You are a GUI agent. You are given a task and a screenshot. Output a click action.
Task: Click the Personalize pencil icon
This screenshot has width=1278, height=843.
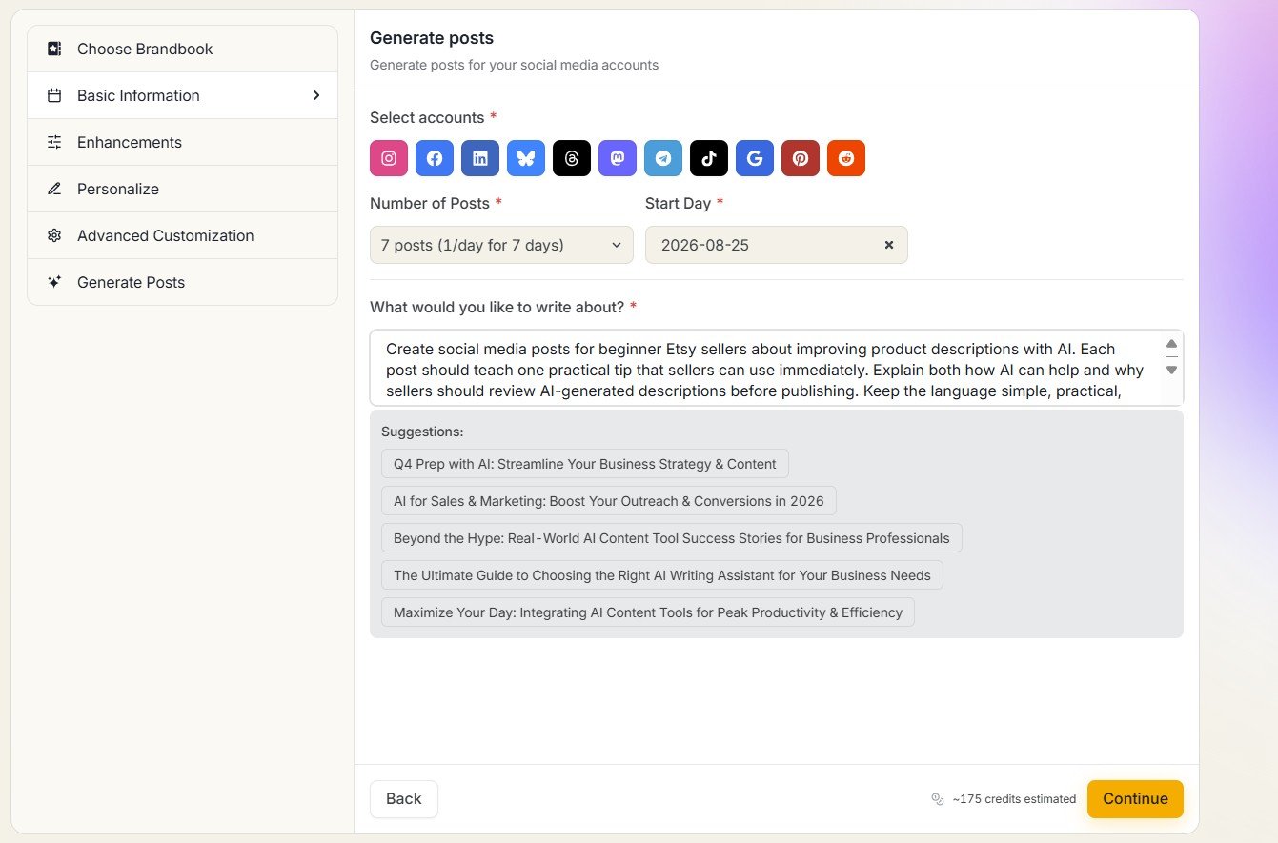54,189
